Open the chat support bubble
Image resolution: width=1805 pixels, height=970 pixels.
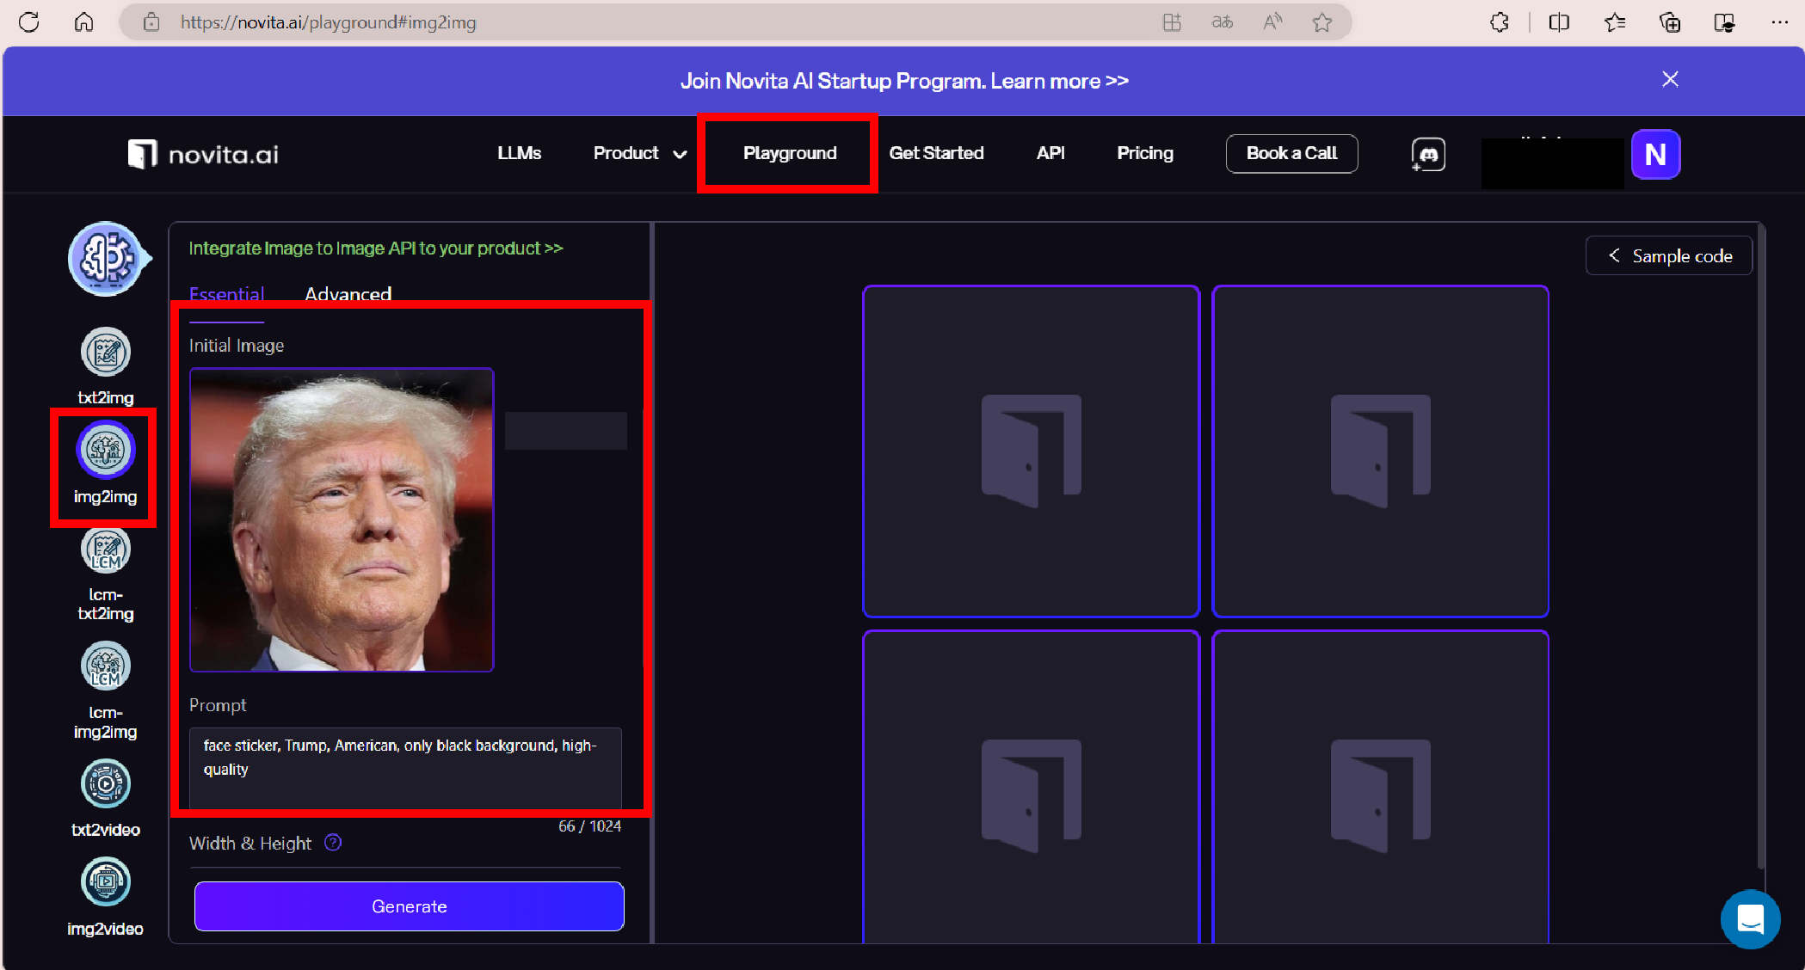tap(1750, 919)
